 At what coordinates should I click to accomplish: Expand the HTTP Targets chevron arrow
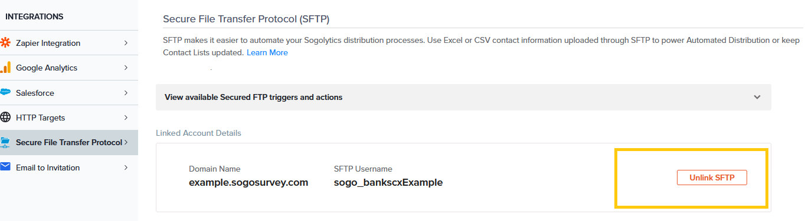point(126,118)
